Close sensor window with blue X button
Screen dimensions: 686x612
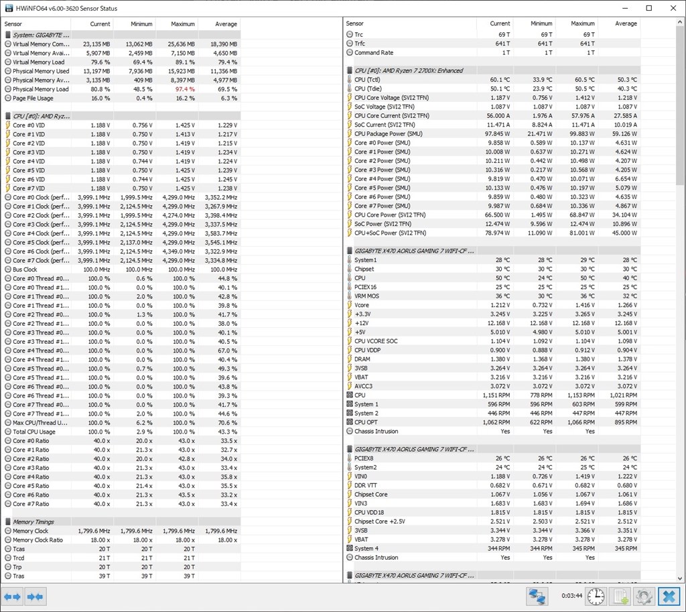click(668, 596)
